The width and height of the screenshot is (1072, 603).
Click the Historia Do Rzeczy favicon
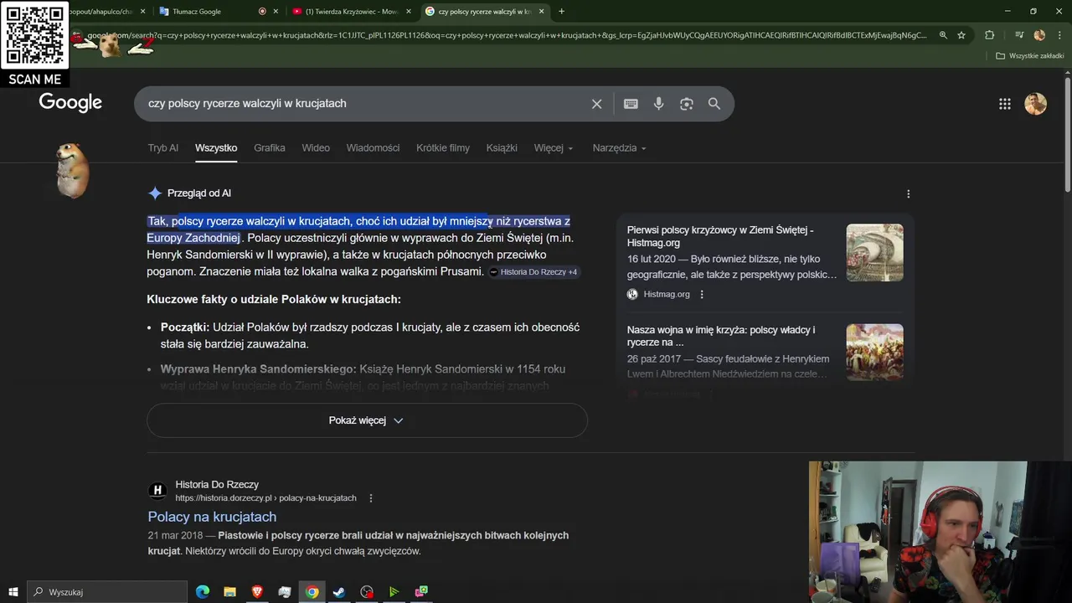pyautogui.click(x=157, y=491)
